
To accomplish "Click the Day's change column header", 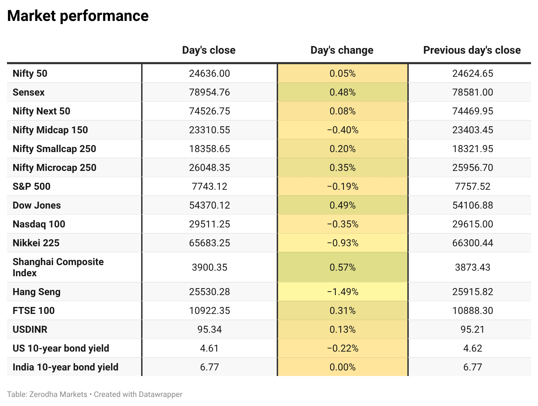I will point(342,50).
